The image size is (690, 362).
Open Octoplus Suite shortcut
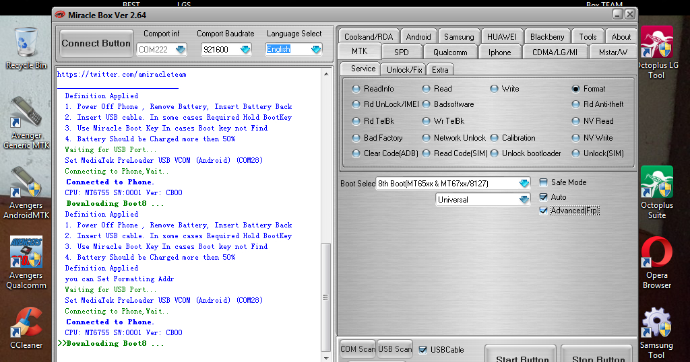click(x=656, y=192)
